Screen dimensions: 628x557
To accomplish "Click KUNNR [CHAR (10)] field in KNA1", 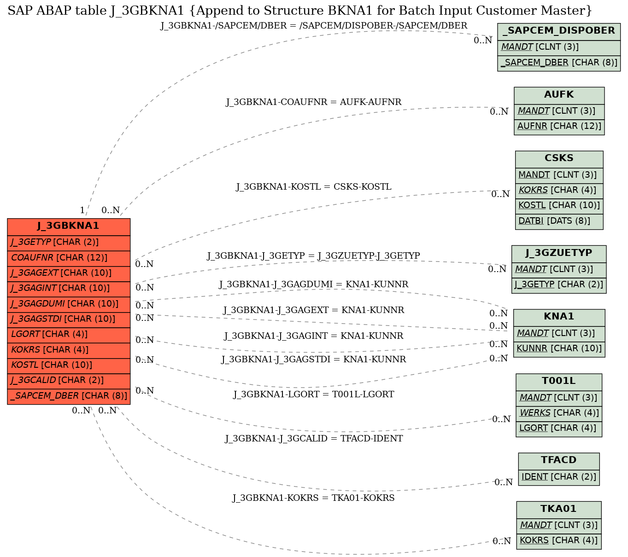I will [559, 349].
